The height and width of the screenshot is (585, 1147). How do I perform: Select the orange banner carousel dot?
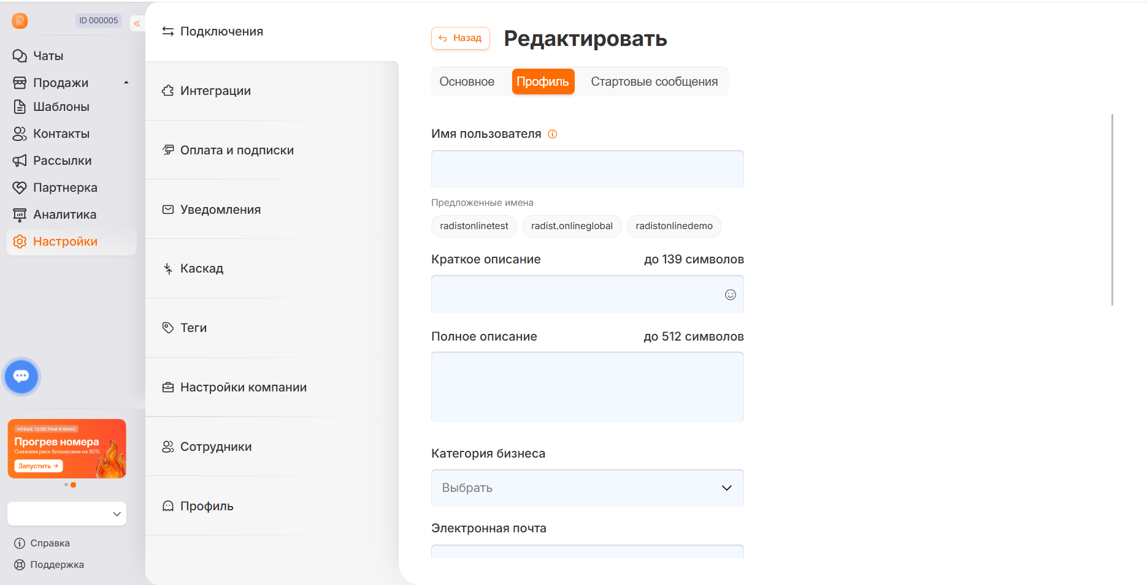pos(74,485)
